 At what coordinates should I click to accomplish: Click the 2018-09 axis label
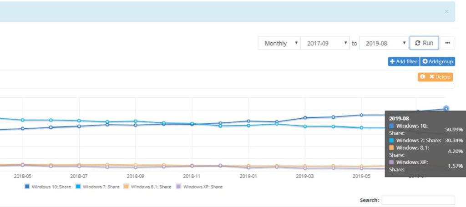pos(136,176)
